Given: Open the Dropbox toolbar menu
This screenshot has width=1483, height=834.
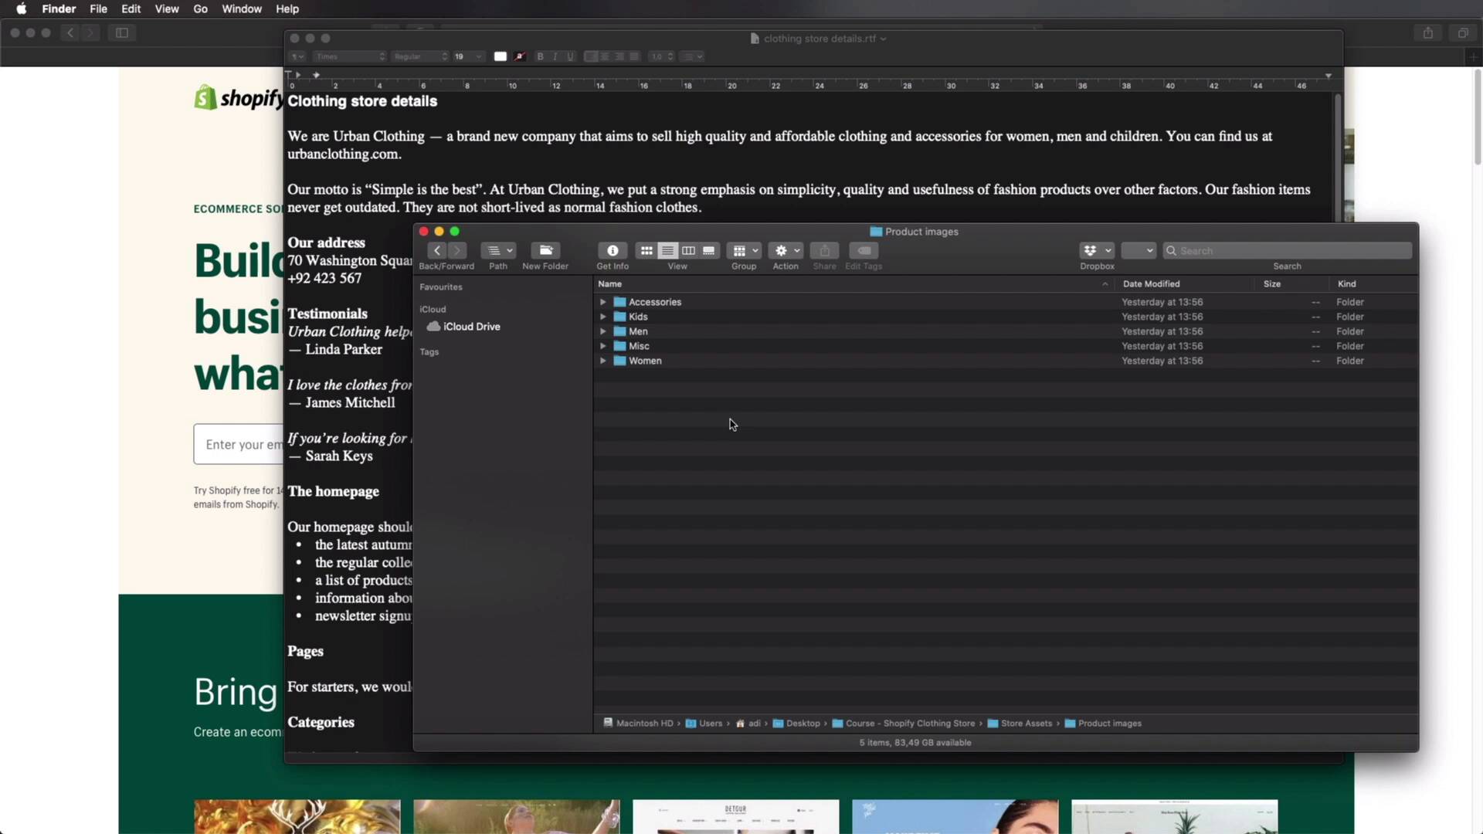Looking at the screenshot, I should coord(1097,251).
